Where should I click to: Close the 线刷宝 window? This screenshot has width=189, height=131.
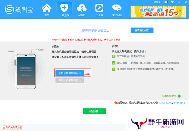click(x=186, y=2)
